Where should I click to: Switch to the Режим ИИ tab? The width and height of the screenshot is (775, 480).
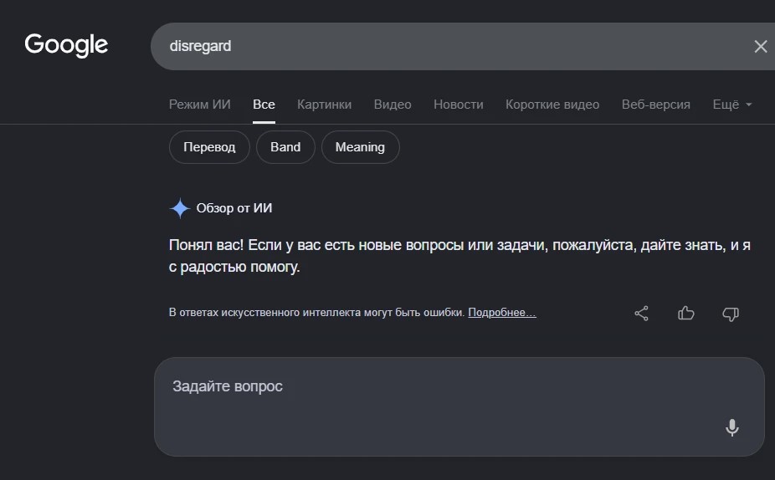pos(200,105)
